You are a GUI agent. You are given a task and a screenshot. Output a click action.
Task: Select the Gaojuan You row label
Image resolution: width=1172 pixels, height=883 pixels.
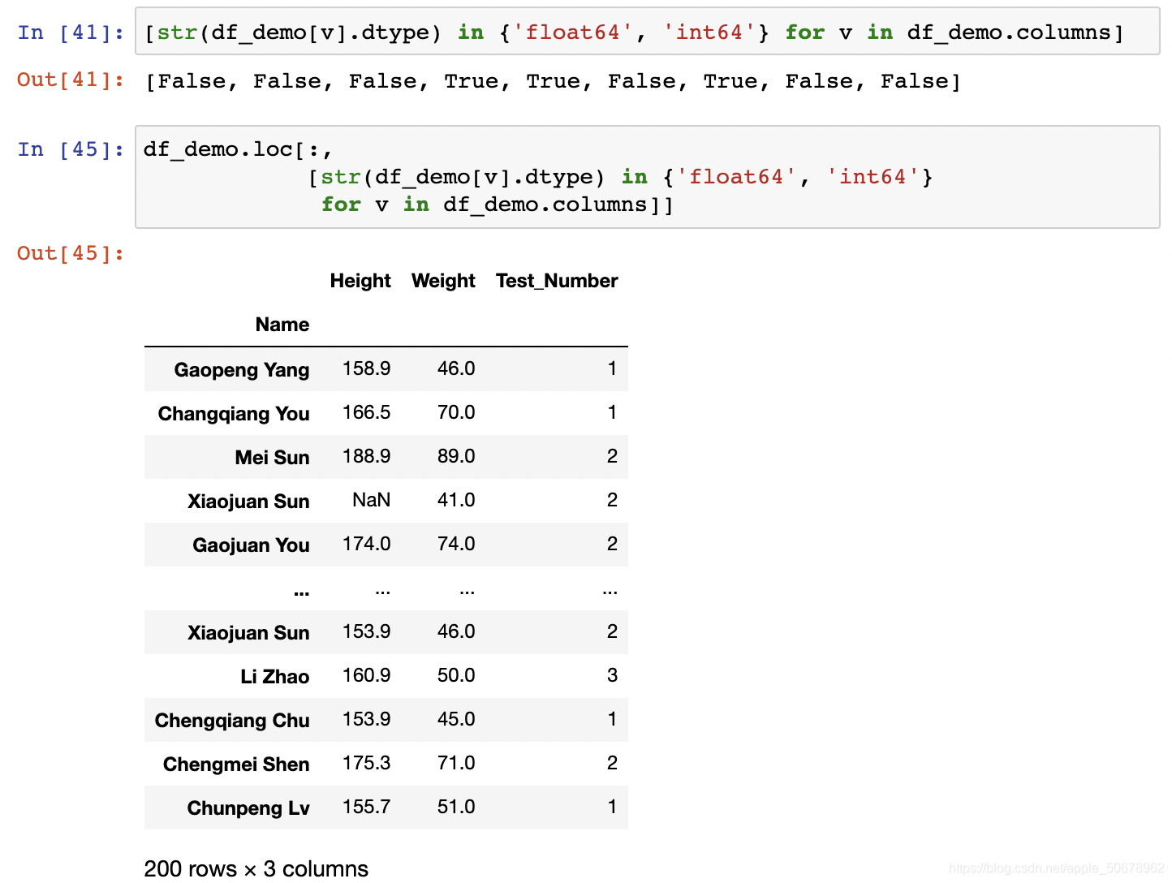252,545
